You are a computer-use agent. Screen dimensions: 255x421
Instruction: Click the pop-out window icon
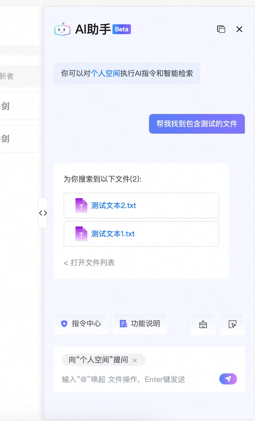(221, 29)
